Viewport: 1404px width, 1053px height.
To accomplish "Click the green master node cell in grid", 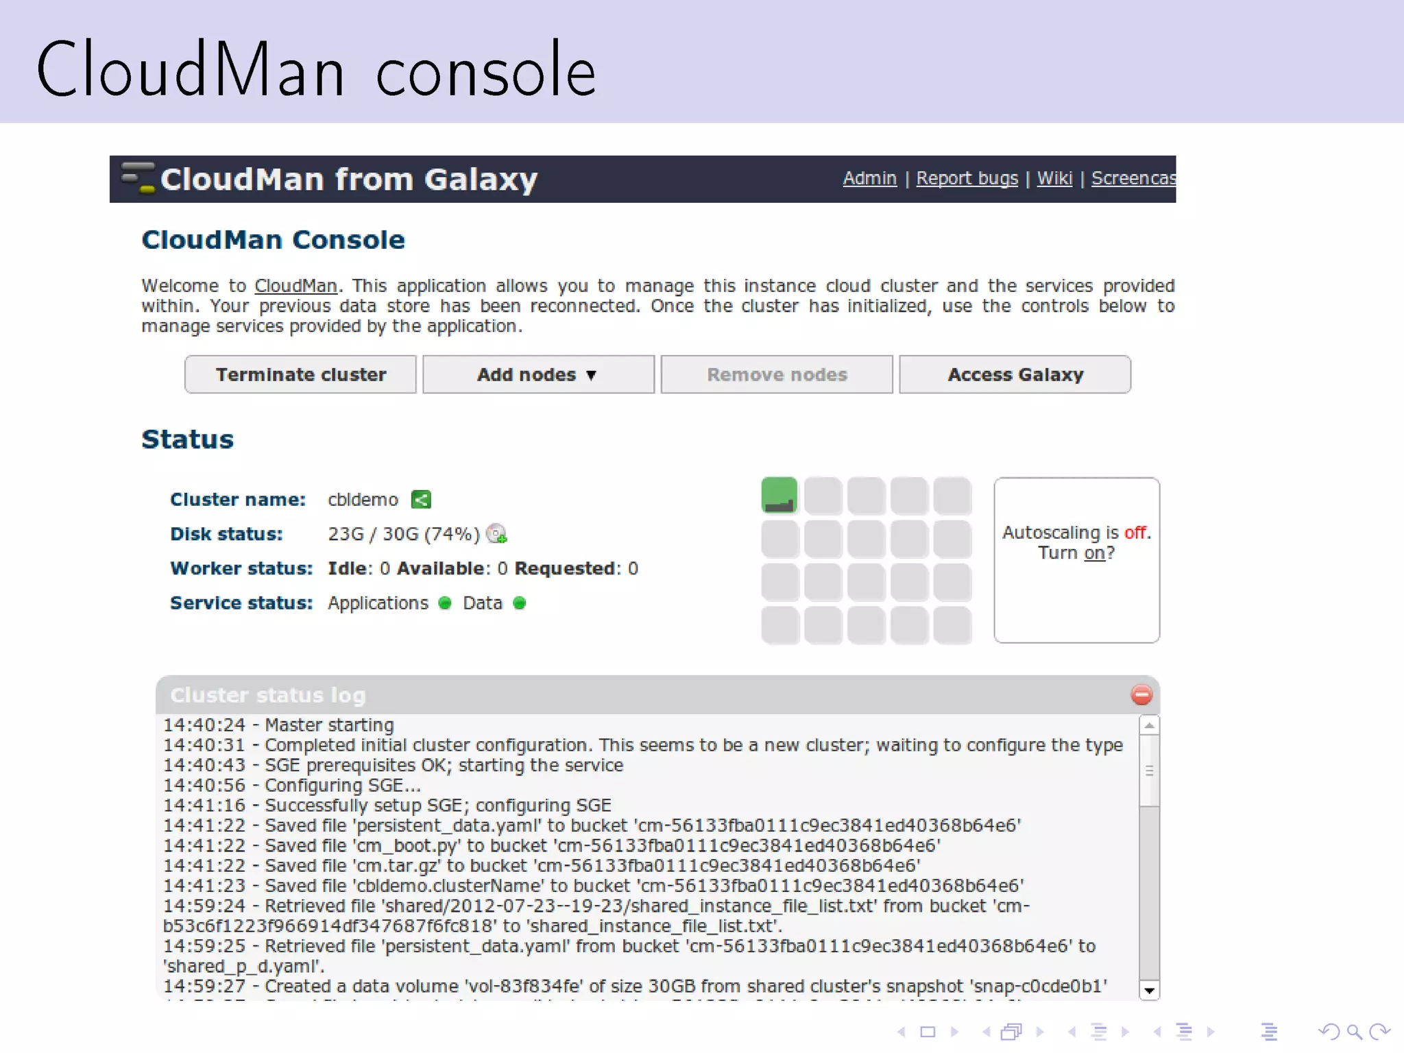I will [779, 495].
